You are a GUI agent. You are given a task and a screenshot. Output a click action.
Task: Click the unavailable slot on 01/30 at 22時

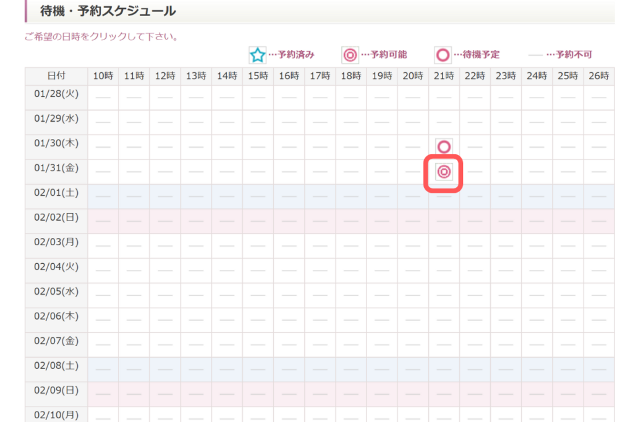point(475,147)
